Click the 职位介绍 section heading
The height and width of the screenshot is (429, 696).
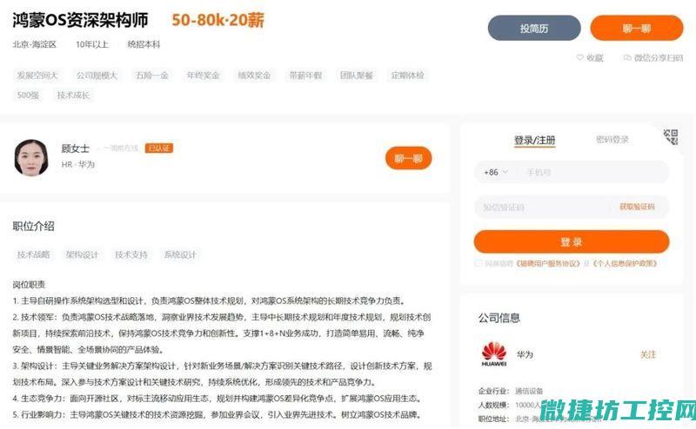tap(33, 226)
